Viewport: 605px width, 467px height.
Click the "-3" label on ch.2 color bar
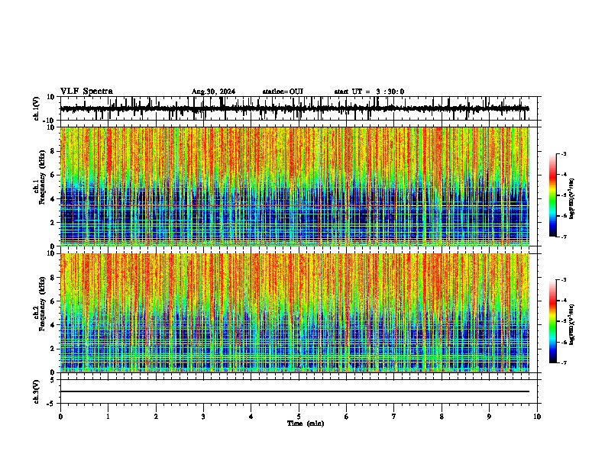point(564,280)
